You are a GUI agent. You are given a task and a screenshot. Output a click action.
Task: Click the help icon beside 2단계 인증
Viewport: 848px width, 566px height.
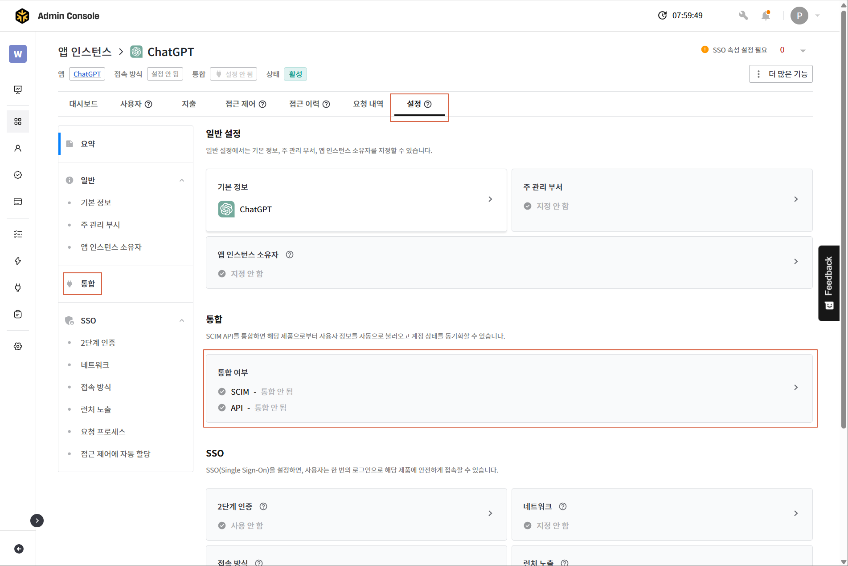263,506
